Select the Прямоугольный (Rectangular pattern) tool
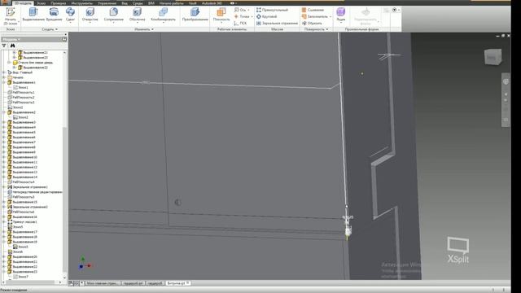Screen dimensions: 521x293 pos(272,10)
